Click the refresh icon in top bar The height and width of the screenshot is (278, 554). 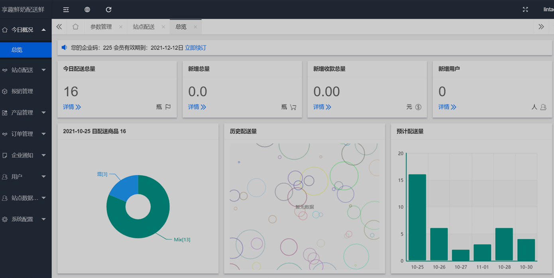(x=108, y=10)
